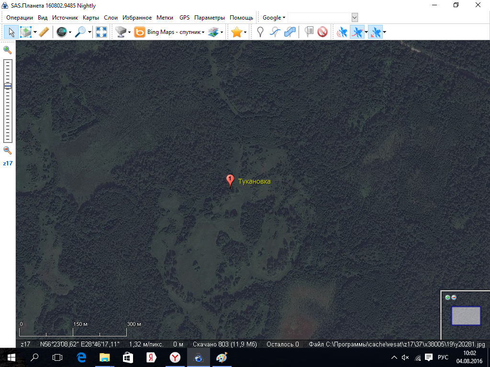This screenshot has height=367, width=490.
Task: Expand the search history combo arrow
Action: [355, 18]
